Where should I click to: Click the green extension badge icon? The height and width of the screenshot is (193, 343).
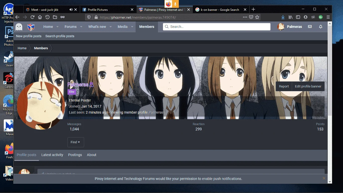(321, 17)
